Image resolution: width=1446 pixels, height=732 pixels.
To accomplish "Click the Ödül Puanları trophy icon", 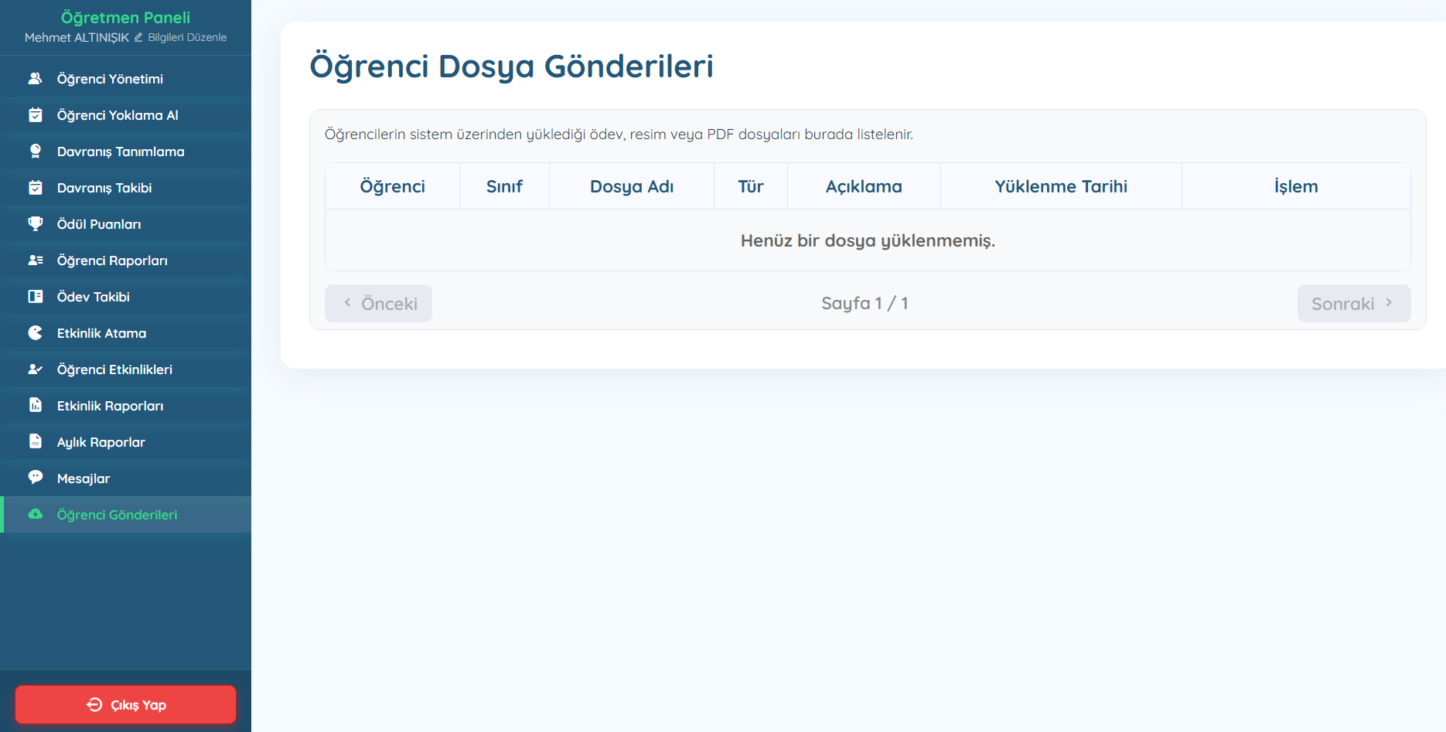I will pos(36,223).
